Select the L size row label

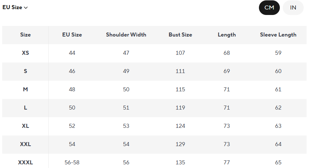(x=25, y=108)
